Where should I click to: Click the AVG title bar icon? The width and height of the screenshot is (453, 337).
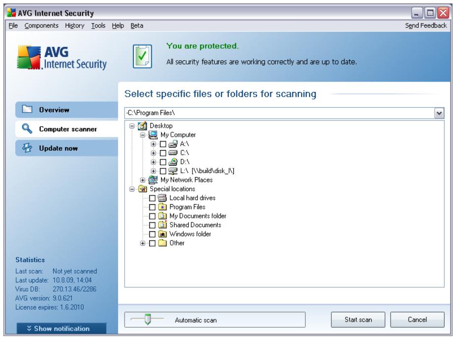[x=11, y=13]
